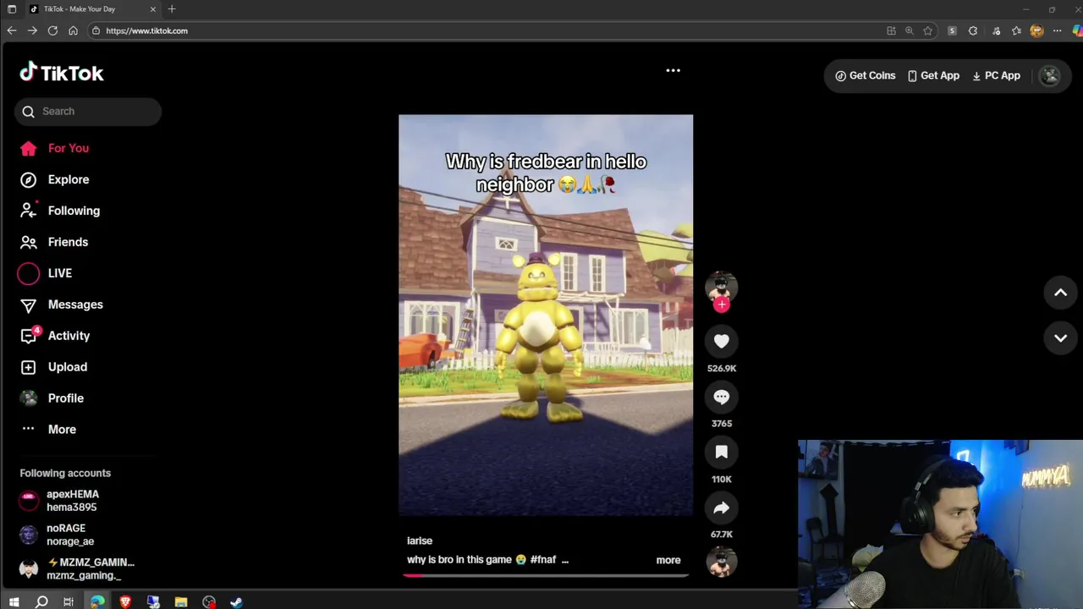Click the TikTok logo
Image resolution: width=1083 pixels, height=609 pixels.
[x=62, y=73]
